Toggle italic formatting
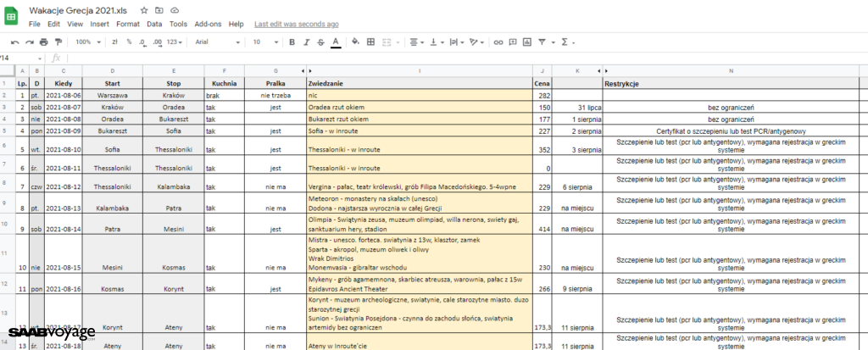 pos(306,42)
